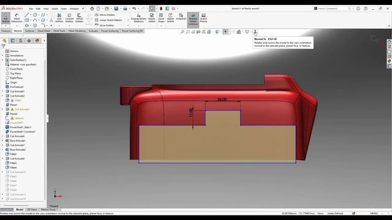392x220 pixels.
Task: Click the Home icon in the title toolbar
Action: point(92,9)
